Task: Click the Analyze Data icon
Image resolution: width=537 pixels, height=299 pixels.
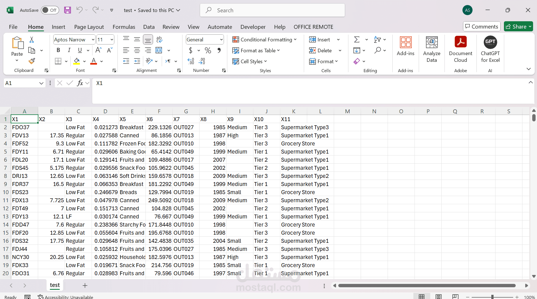Action: tap(432, 50)
